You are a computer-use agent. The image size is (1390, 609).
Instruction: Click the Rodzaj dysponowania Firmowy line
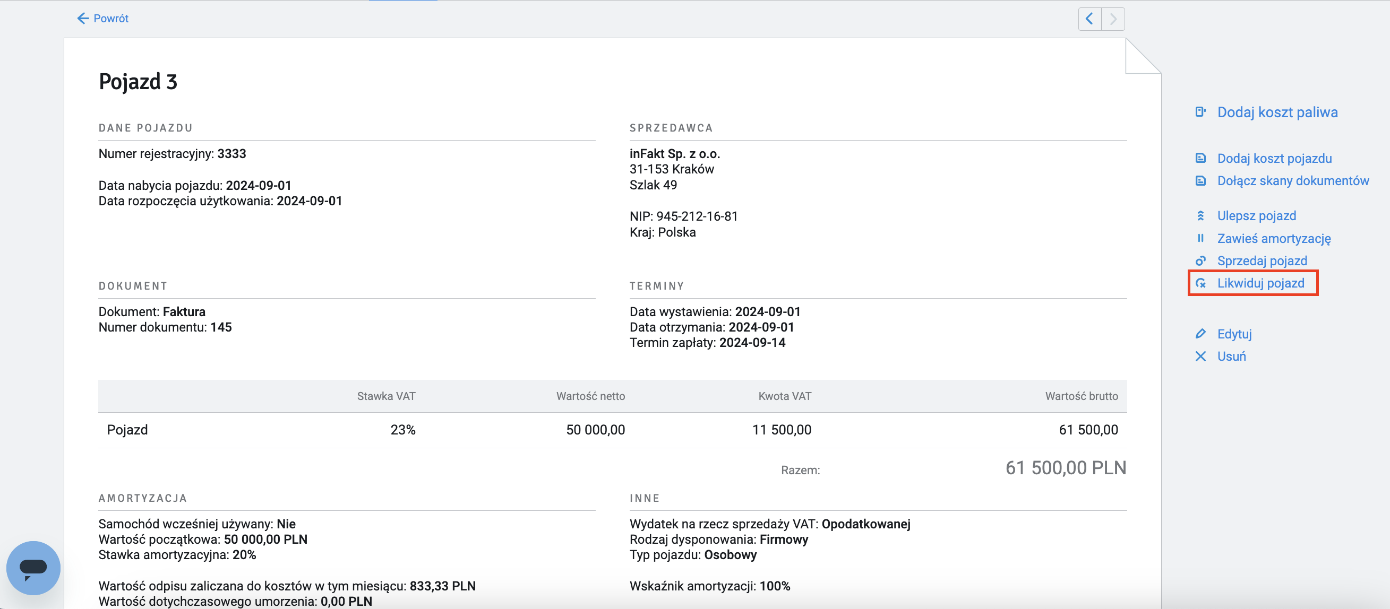click(719, 540)
